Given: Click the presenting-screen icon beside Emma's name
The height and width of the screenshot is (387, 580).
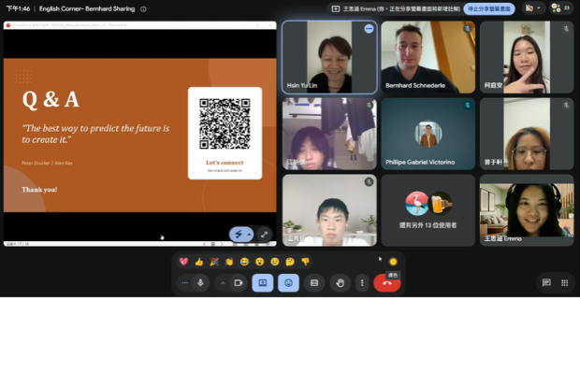Looking at the screenshot, I should tap(336, 8).
